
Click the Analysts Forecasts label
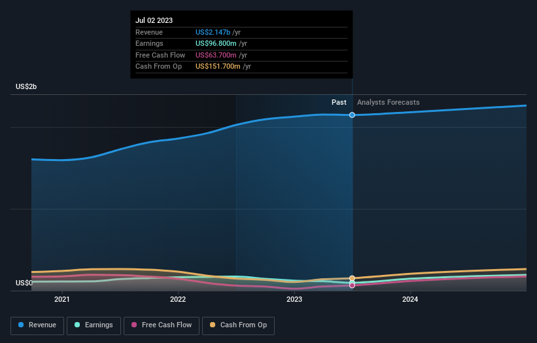tap(389, 103)
